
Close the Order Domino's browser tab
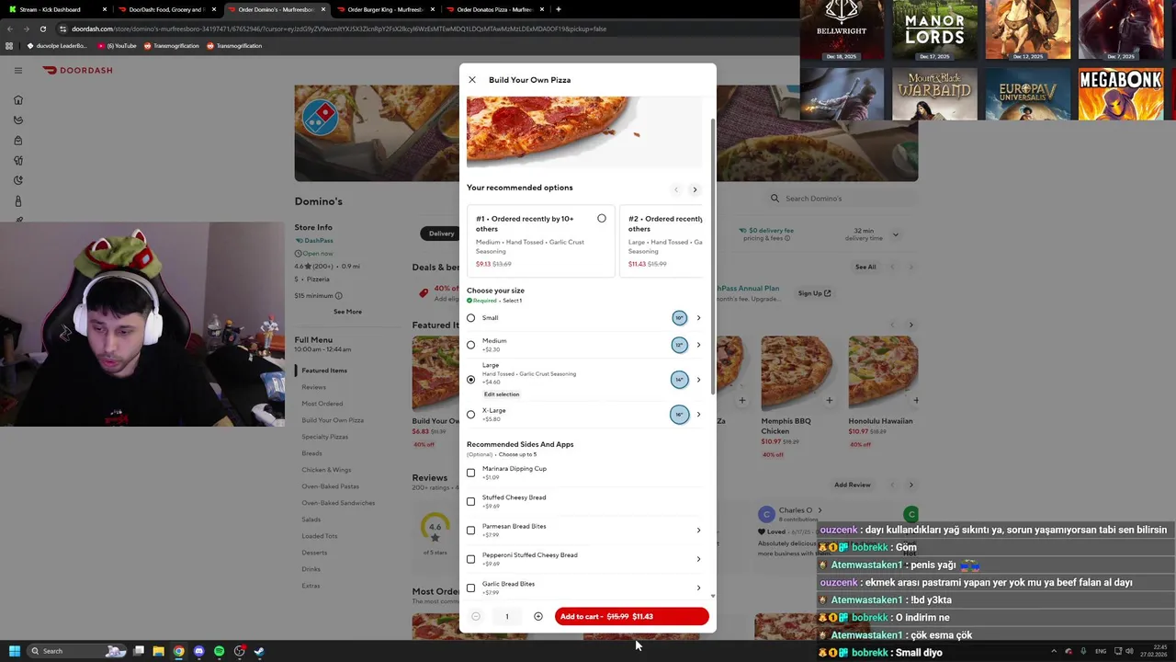(322, 9)
